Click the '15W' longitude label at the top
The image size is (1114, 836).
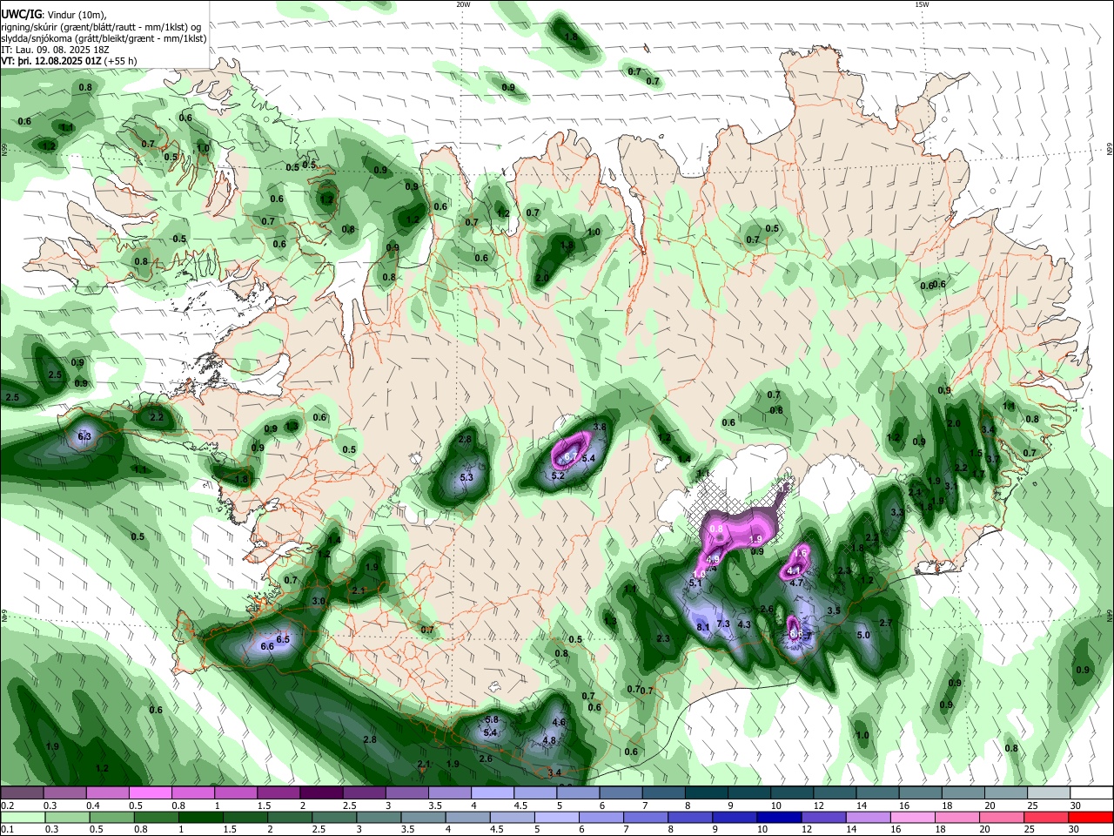coord(921,4)
